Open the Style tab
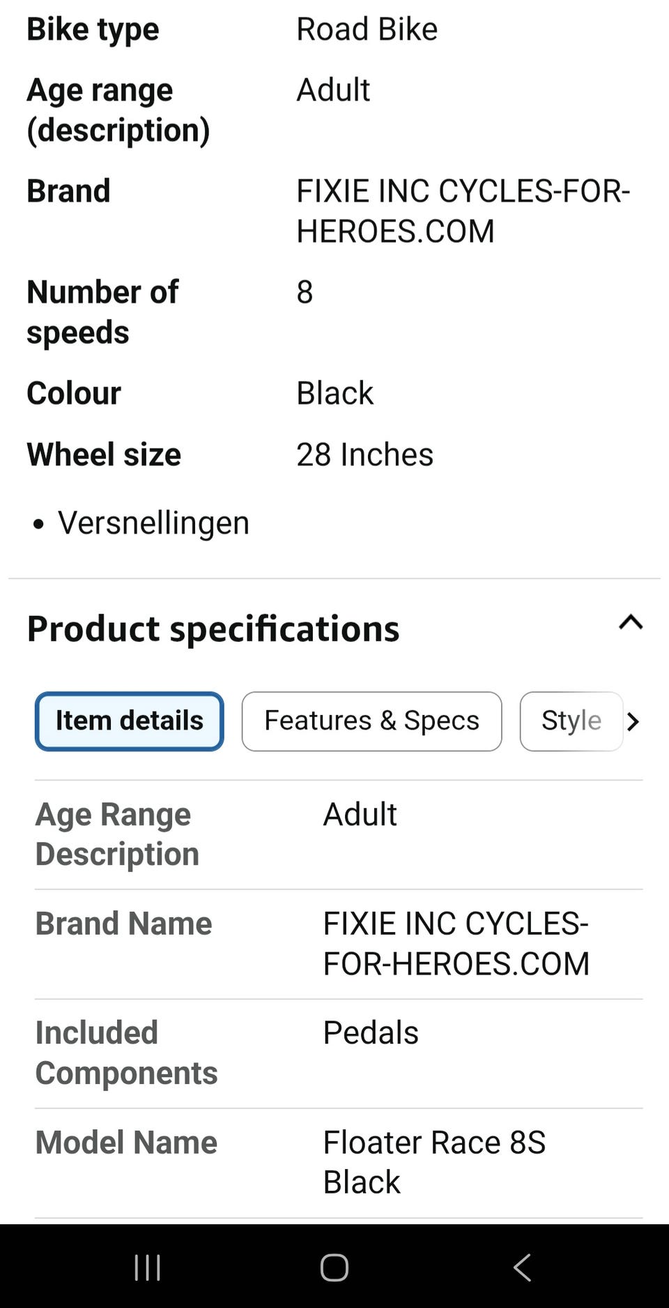 571,721
